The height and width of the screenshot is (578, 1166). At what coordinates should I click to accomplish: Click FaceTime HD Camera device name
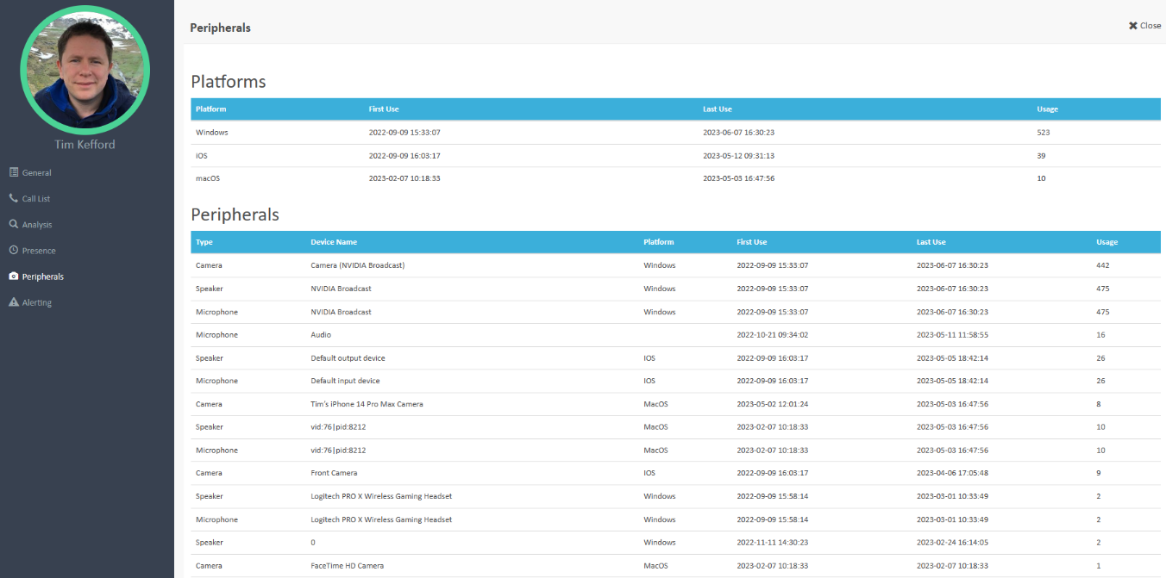click(x=347, y=566)
